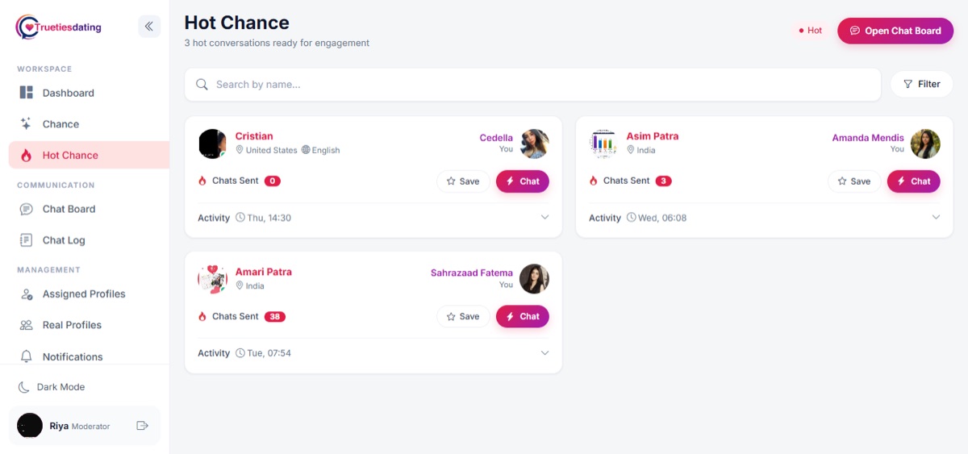Toggle Dark Mode in the sidebar
This screenshot has height=454, width=968.
52,387
